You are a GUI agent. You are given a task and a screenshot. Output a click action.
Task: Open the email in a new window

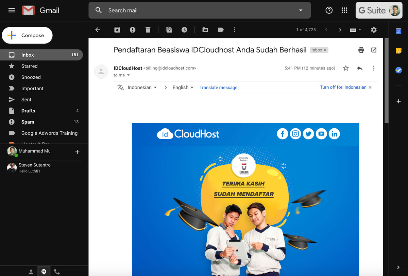coord(374,50)
